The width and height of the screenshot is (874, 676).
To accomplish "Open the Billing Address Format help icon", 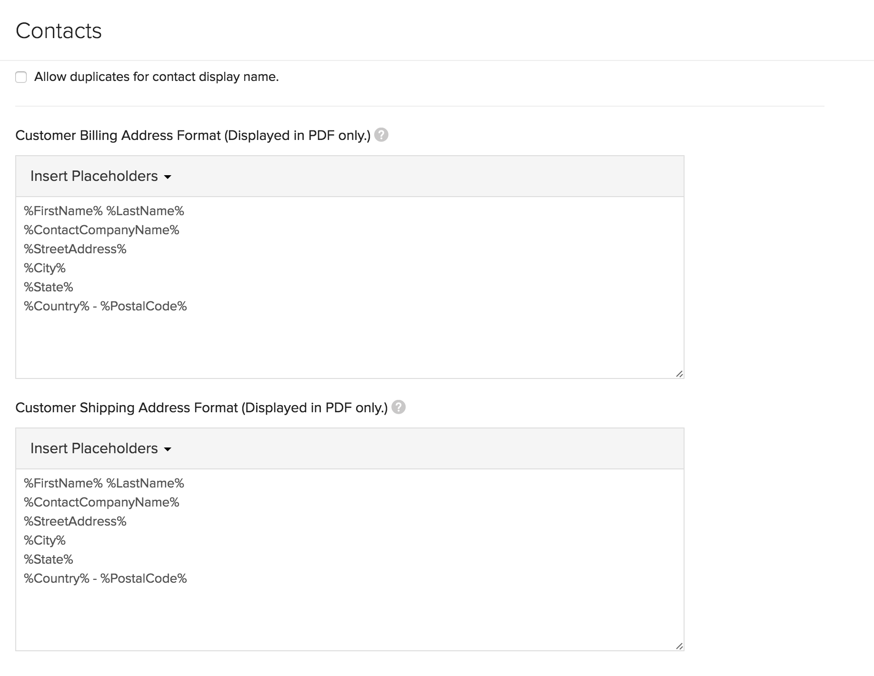I will [x=381, y=135].
